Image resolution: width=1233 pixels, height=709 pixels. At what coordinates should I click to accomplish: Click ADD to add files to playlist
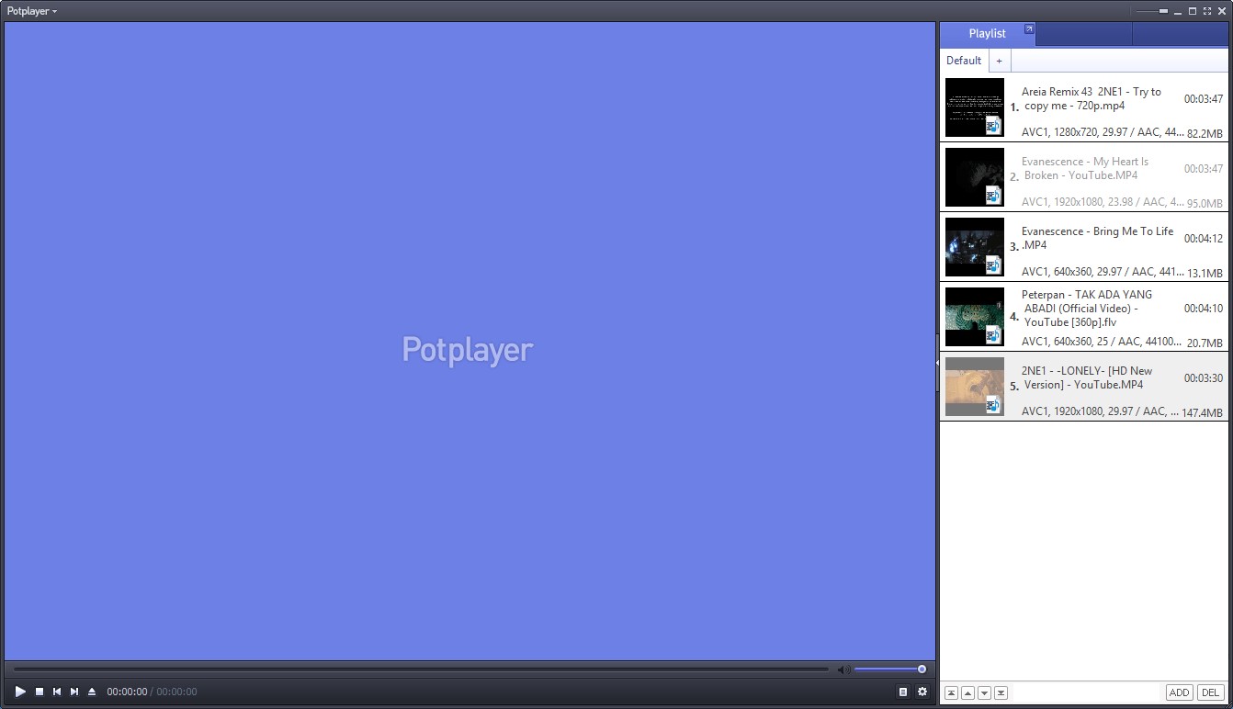tap(1179, 692)
